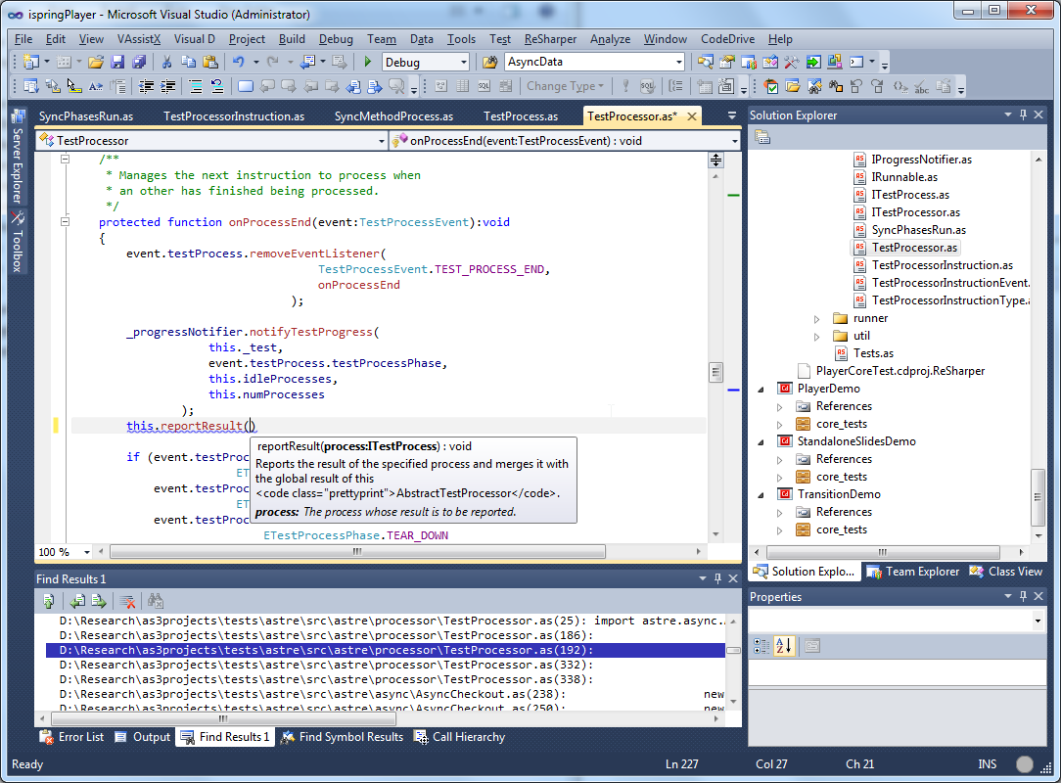Click the Paste clipboard icon
The image size is (1061, 783).
[210, 63]
